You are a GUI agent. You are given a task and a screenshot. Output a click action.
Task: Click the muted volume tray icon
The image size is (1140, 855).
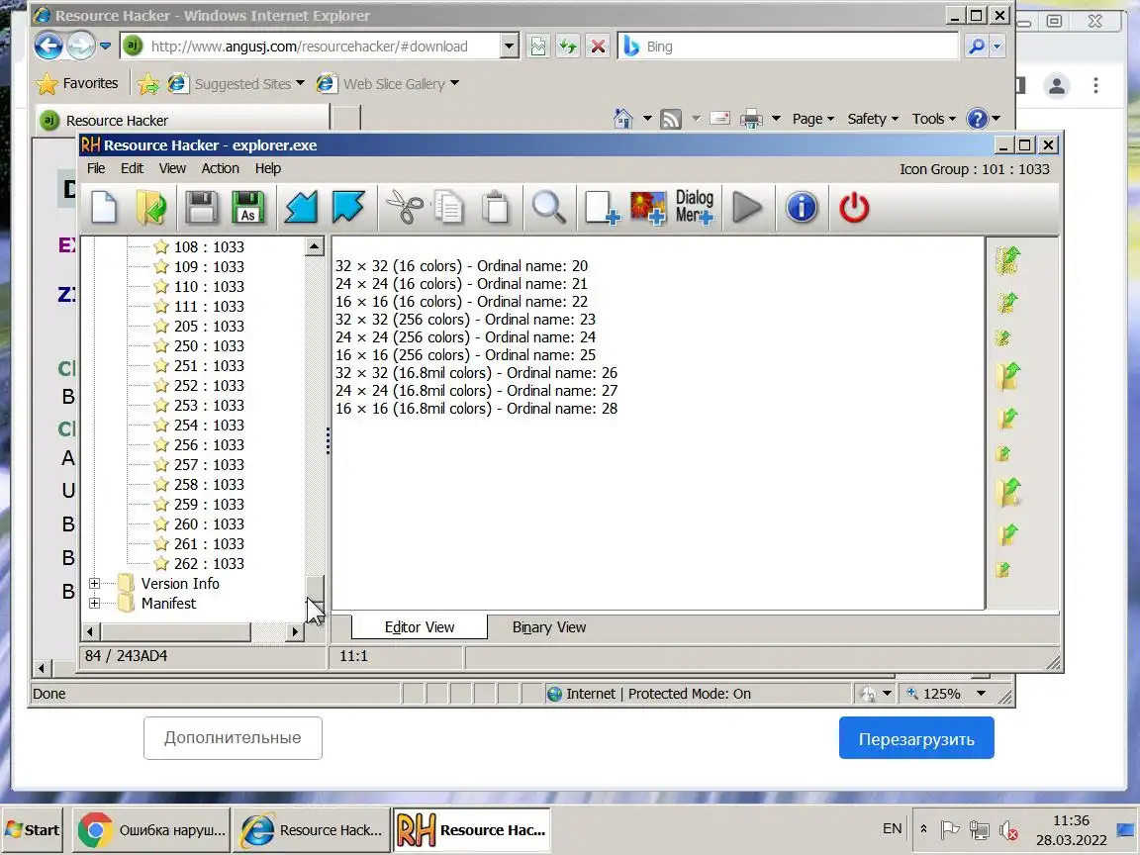coord(1007,829)
